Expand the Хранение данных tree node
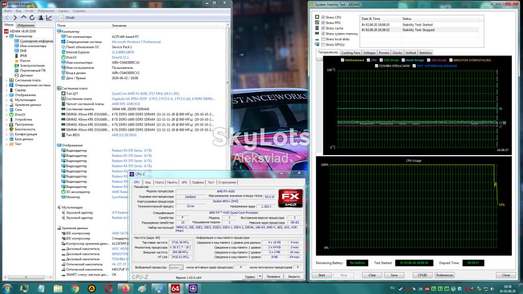523x294 pixels. 7,105
